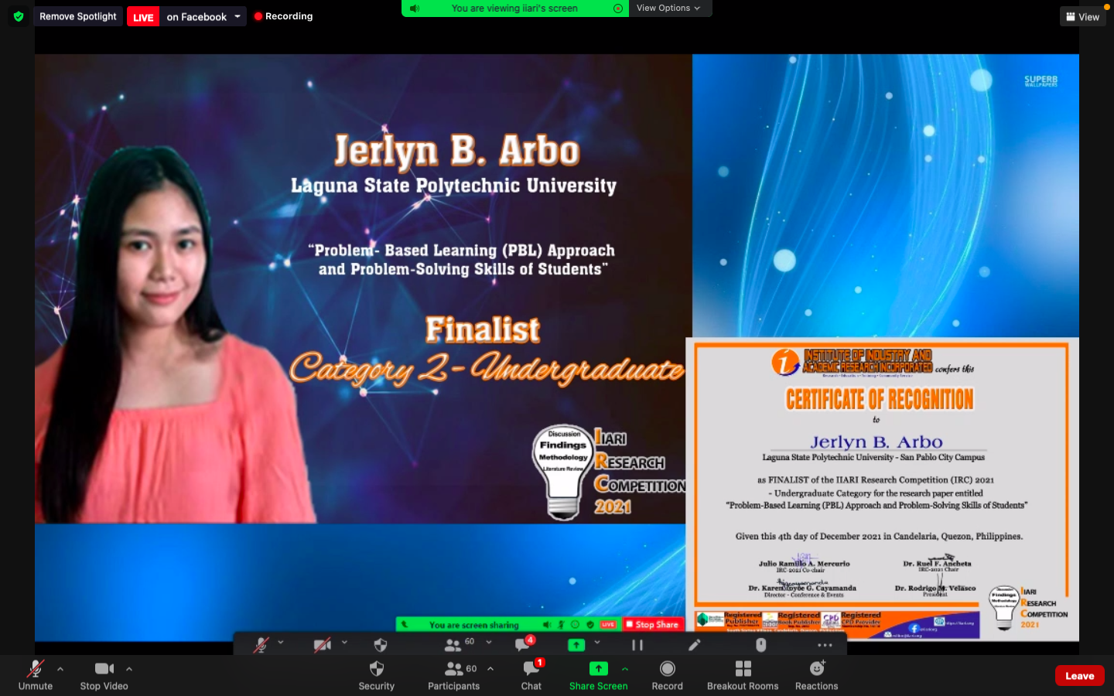Click the green Share Screen icon
Screen dimensions: 1114x696
click(598, 669)
